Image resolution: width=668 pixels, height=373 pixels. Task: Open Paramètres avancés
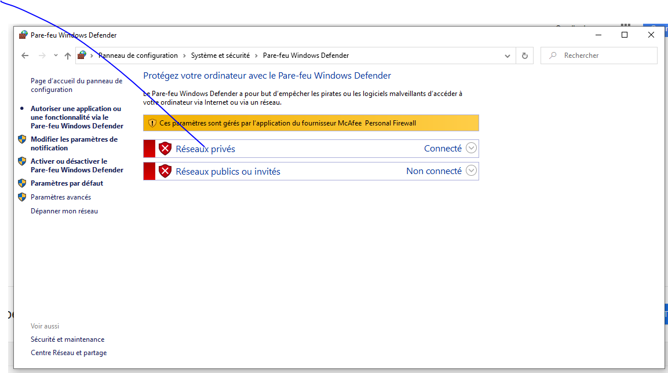61,197
